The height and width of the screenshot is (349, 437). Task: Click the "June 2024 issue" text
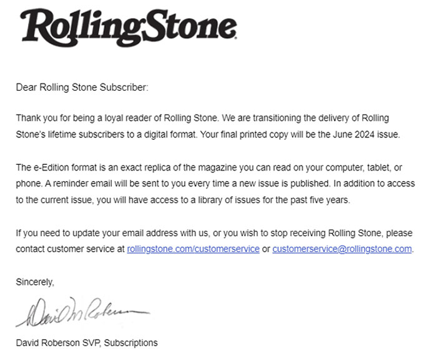click(366, 134)
